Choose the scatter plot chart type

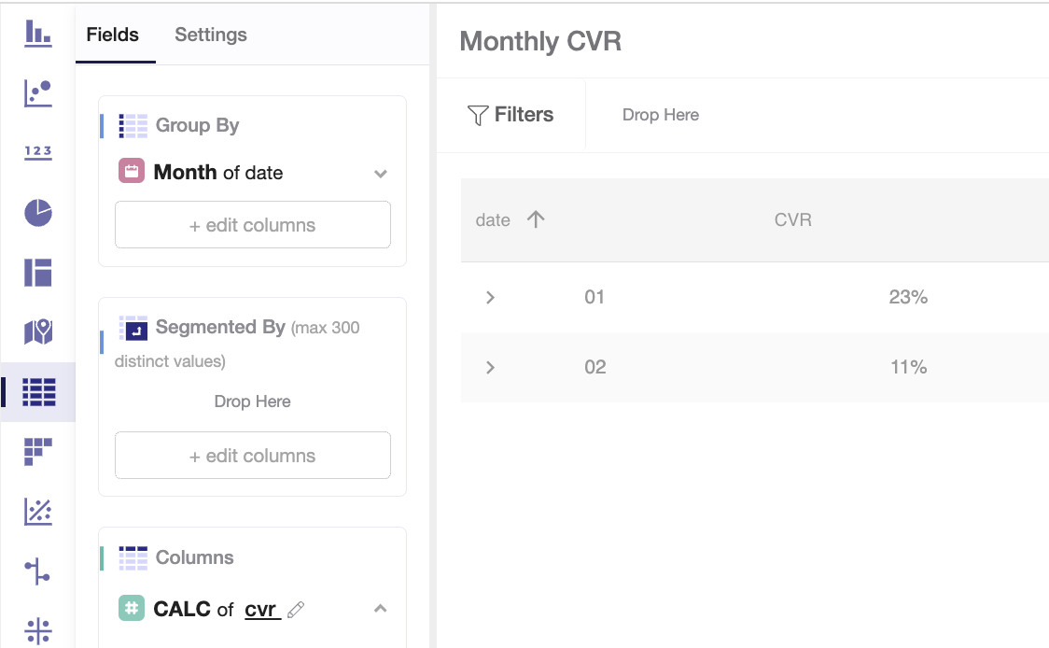(38, 92)
